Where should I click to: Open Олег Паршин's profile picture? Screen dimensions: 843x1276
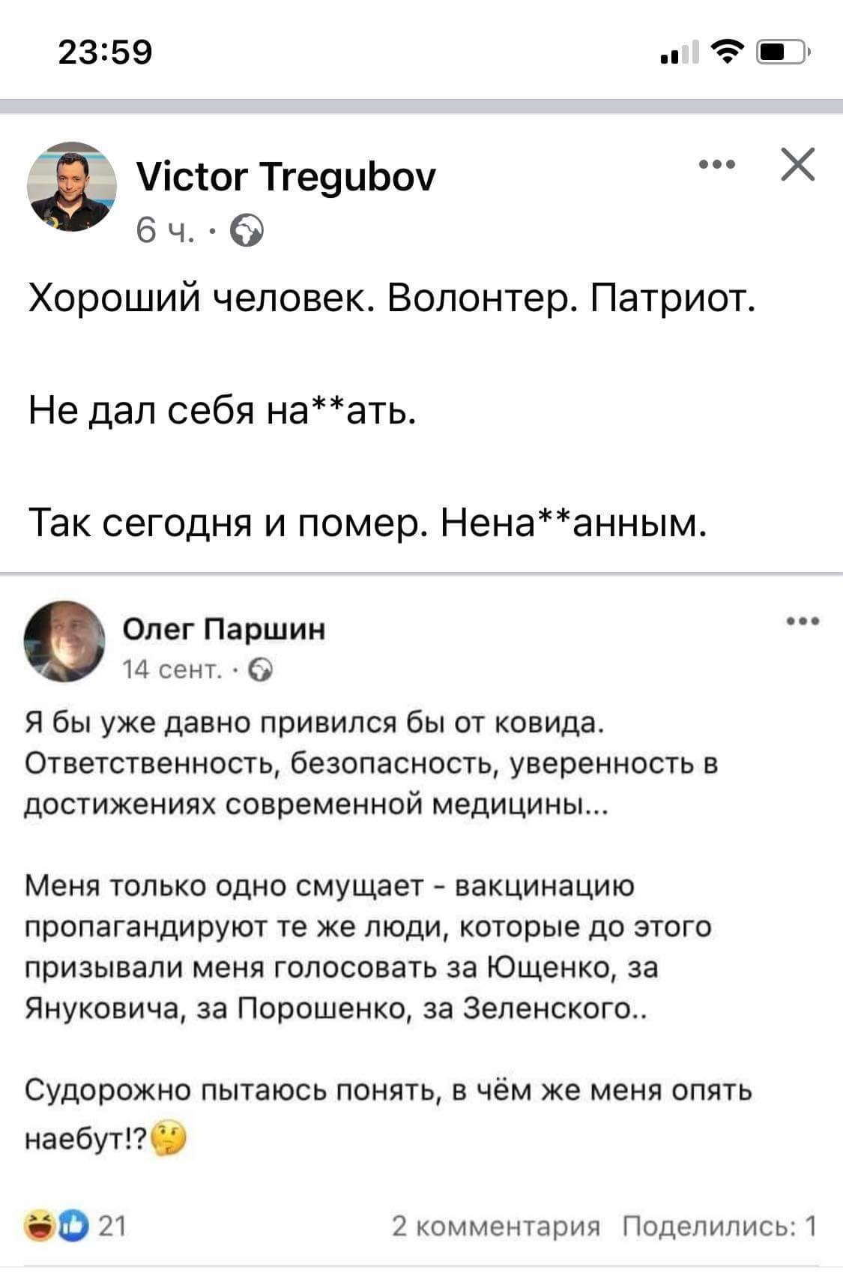[64, 641]
